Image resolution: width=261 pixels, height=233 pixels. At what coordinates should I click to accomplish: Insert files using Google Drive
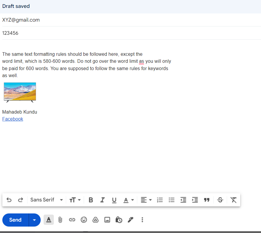coord(95,220)
